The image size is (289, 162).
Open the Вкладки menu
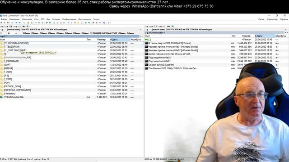click(56, 19)
